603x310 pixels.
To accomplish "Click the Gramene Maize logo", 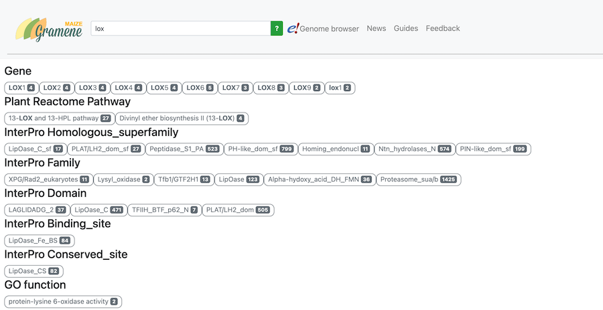I will (49, 29).
